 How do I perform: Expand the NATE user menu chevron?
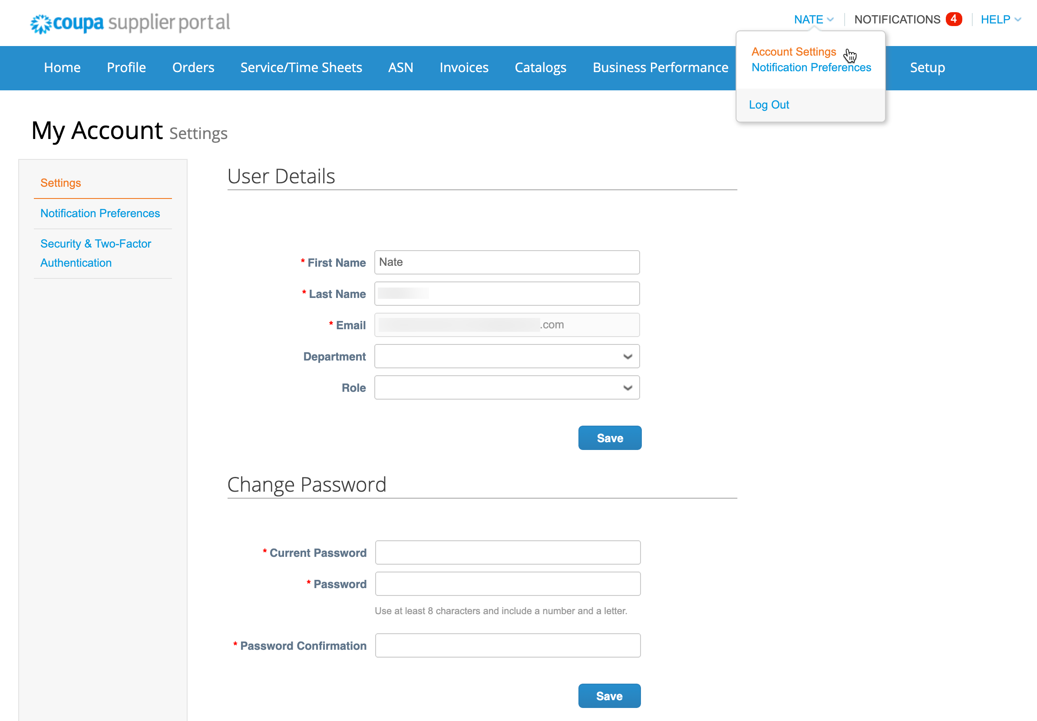(x=830, y=20)
